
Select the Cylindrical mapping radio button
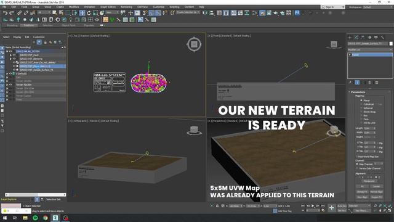[x=361, y=104]
